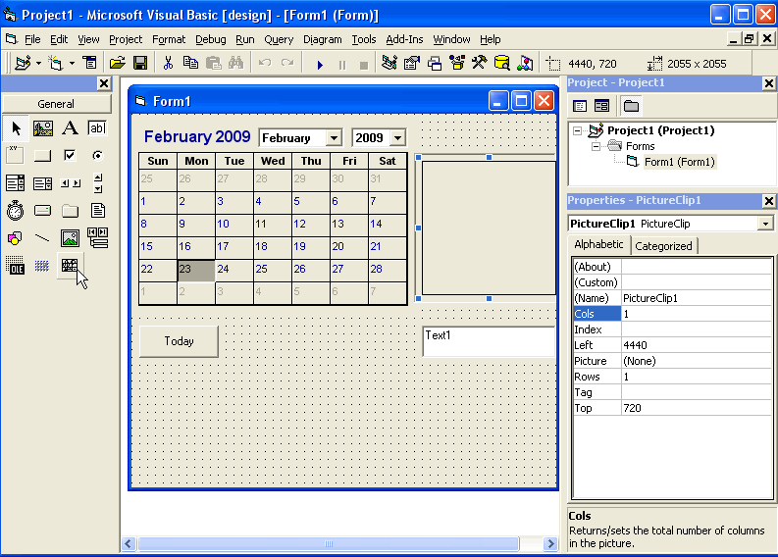
Task: Select the Frame tool
Action: [16, 156]
